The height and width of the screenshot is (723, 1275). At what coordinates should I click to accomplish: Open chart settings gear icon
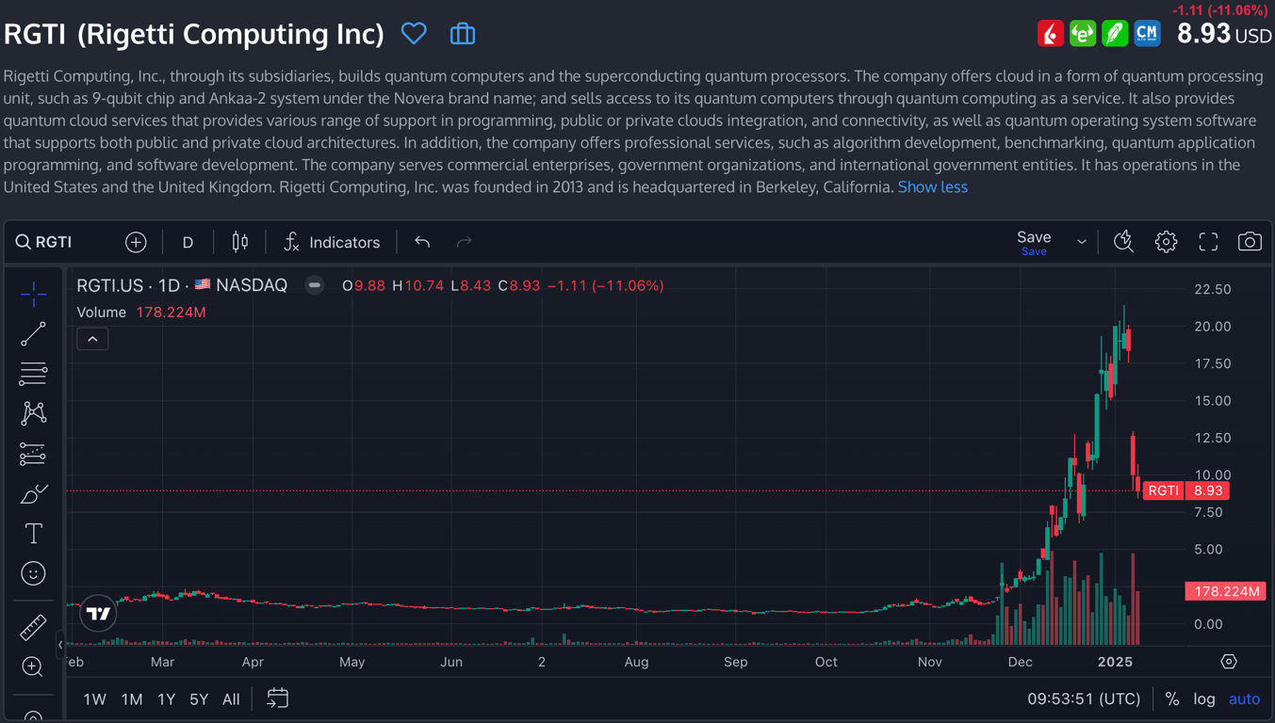click(1166, 242)
